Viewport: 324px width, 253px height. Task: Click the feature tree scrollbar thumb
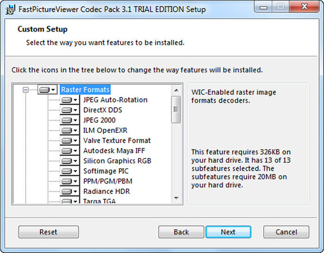[x=176, y=109]
